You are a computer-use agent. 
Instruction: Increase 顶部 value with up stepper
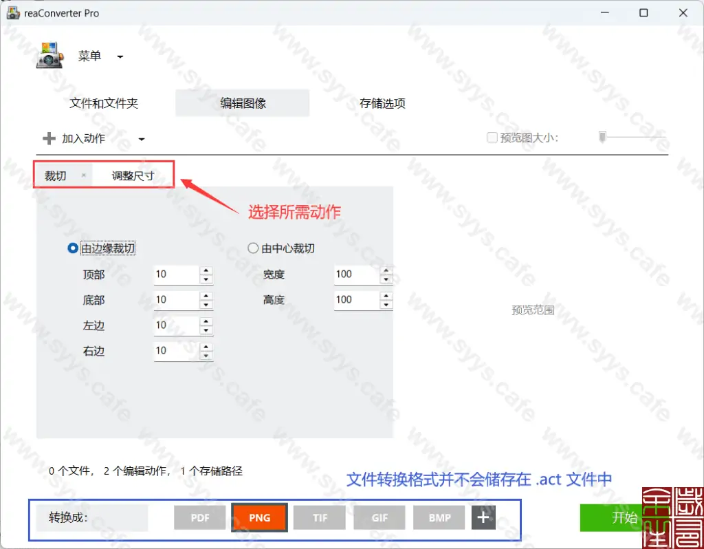[206, 270]
